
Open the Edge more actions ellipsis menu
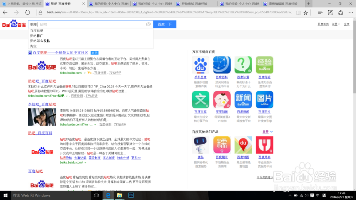[x=351, y=12]
